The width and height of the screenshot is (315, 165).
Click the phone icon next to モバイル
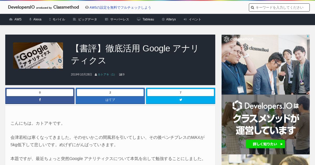(50, 19)
